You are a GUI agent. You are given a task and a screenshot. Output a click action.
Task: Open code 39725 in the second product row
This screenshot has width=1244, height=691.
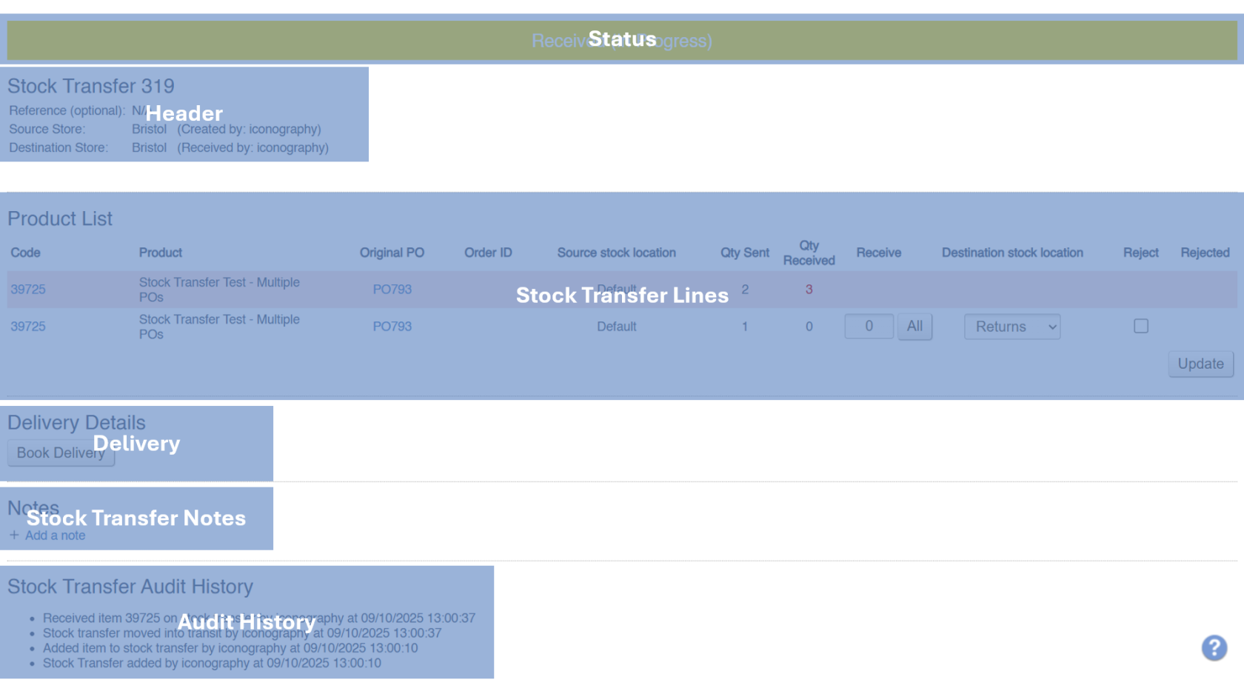(x=28, y=327)
